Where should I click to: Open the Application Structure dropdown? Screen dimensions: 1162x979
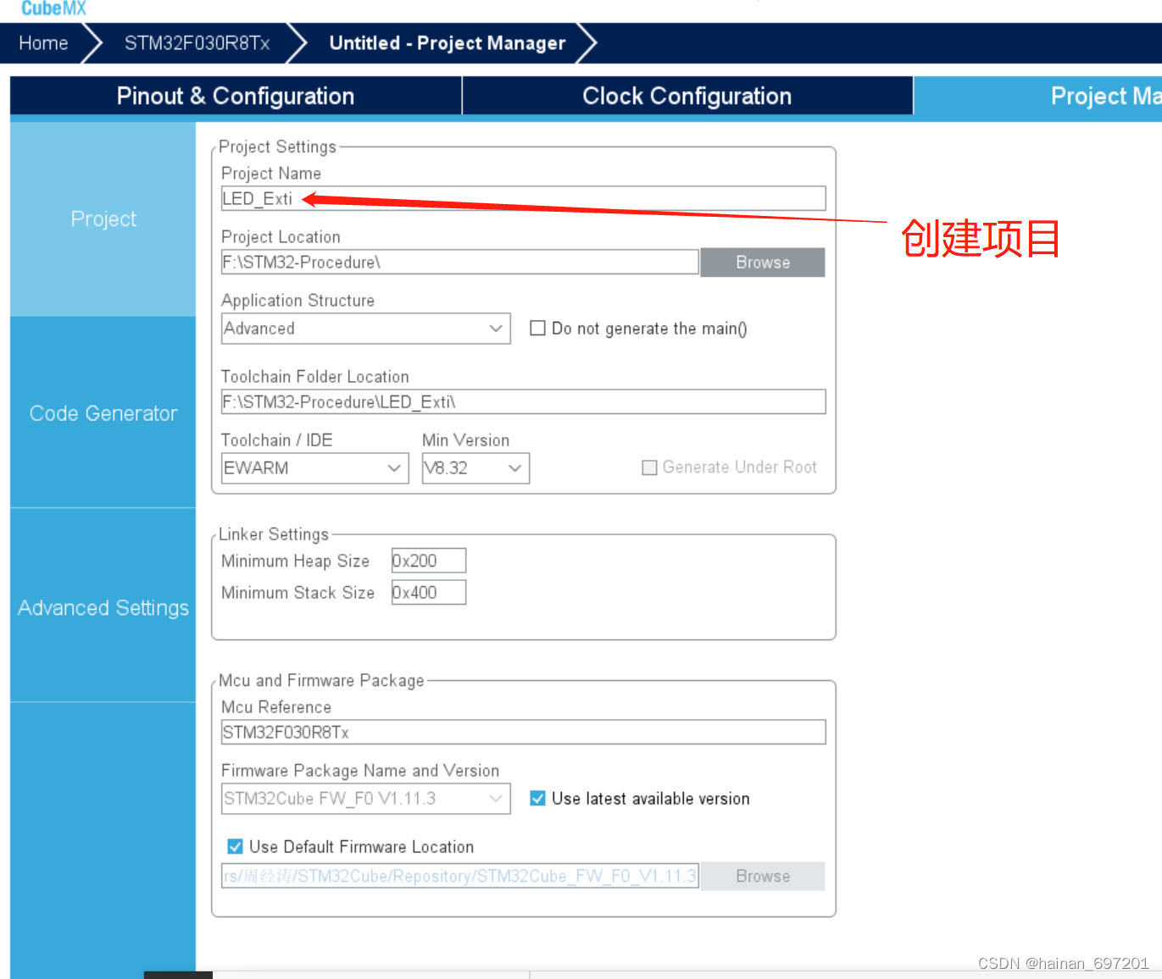(x=366, y=329)
